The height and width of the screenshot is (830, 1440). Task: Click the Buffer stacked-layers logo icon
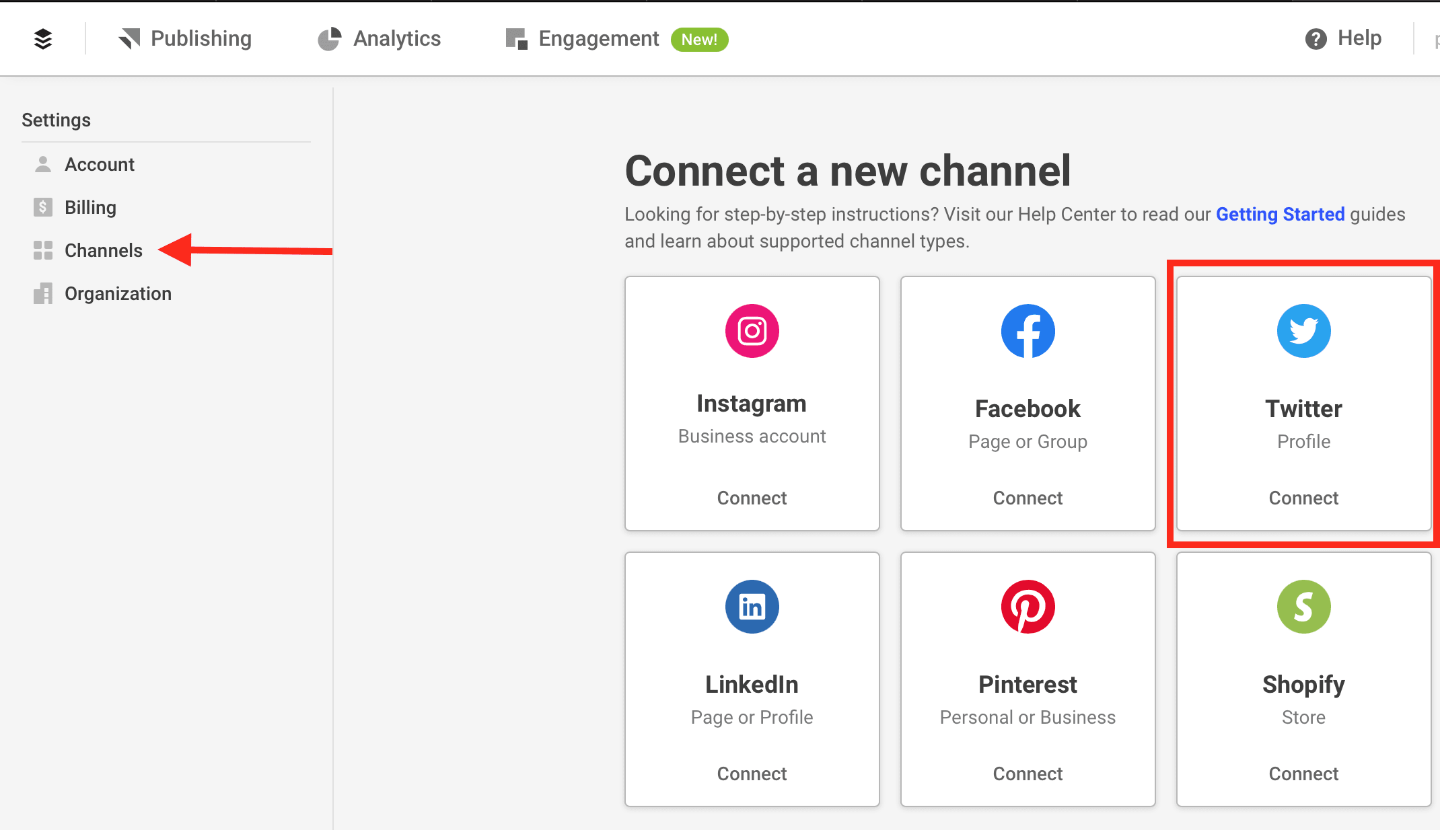[x=43, y=39]
